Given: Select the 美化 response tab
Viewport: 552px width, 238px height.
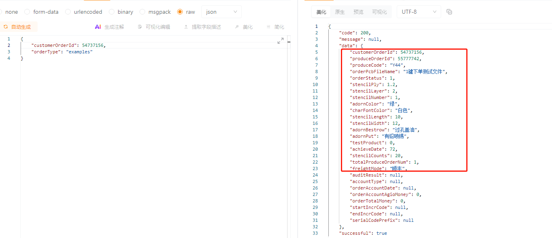Looking at the screenshot, I should 321,12.
